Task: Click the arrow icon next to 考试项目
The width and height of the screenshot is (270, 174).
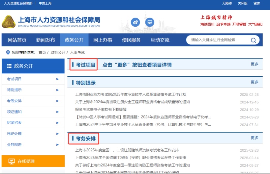Action: pyautogui.click(x=57, y=79)
